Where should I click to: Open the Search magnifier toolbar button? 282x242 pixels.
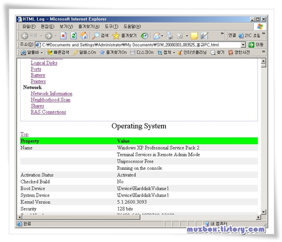point(100,36)
